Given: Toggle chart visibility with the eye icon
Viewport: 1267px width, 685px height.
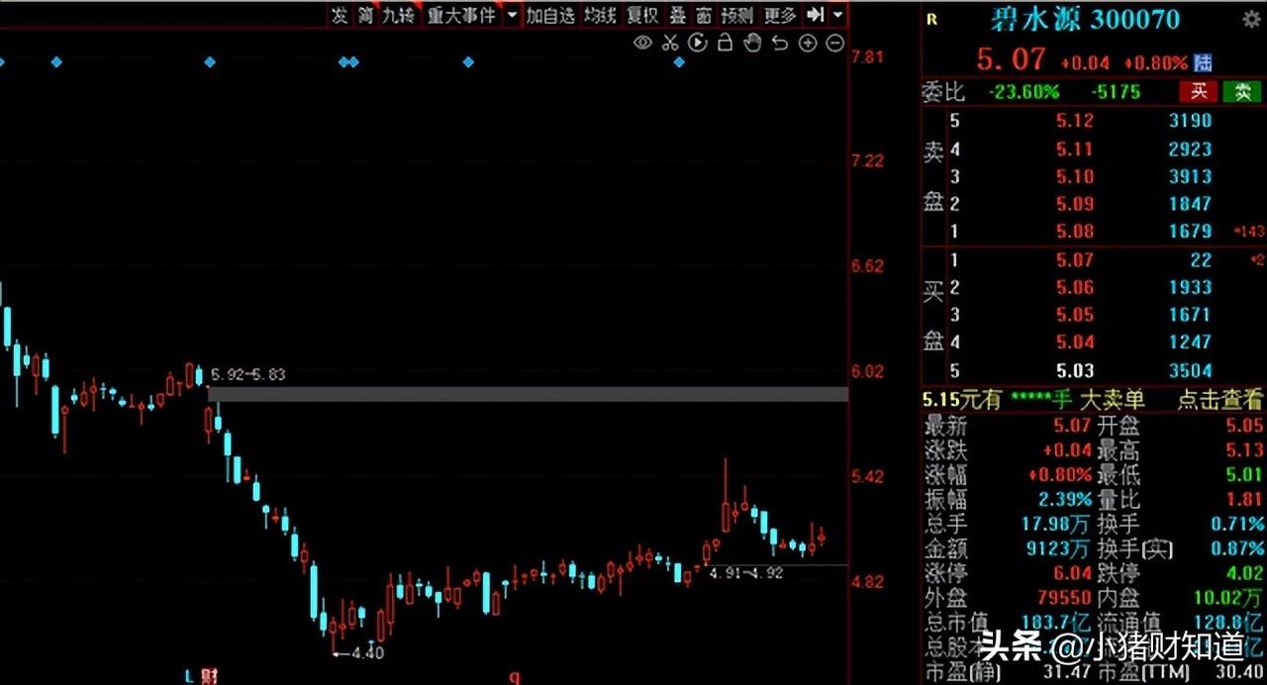Looking at the screenshot, I should (x=641, y=44).
